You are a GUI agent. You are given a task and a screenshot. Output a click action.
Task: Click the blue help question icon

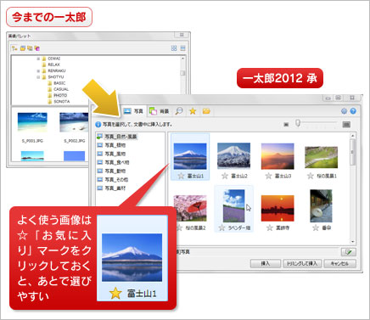click(x=353, y=111)
